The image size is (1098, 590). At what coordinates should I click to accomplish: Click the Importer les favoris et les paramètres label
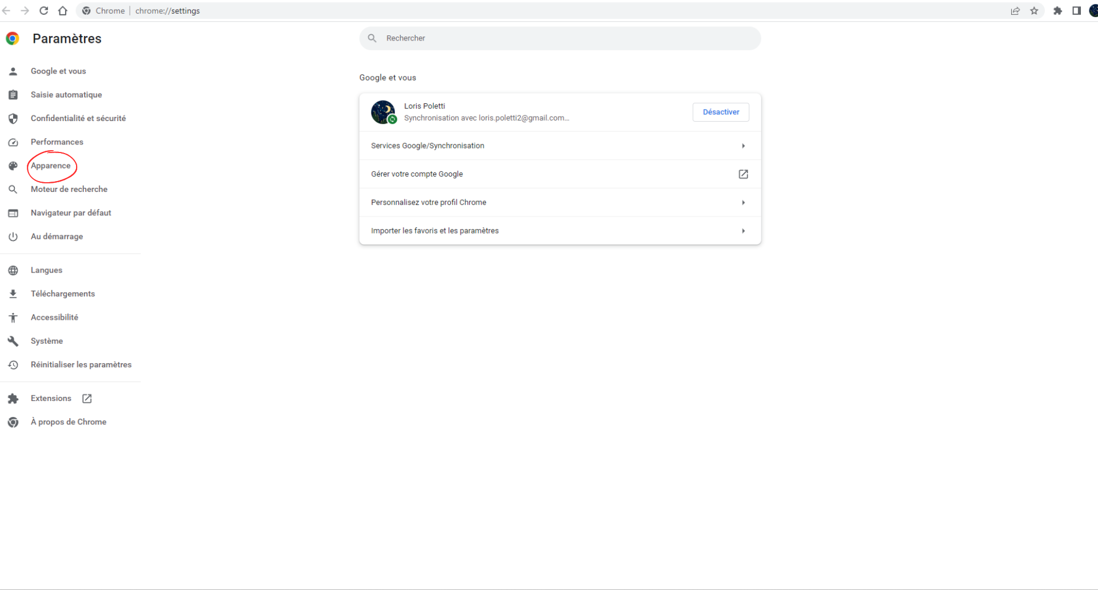[435, 231]
